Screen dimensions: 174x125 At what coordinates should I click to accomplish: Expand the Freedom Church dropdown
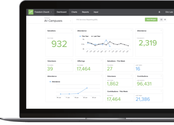[x=43, y=12]
